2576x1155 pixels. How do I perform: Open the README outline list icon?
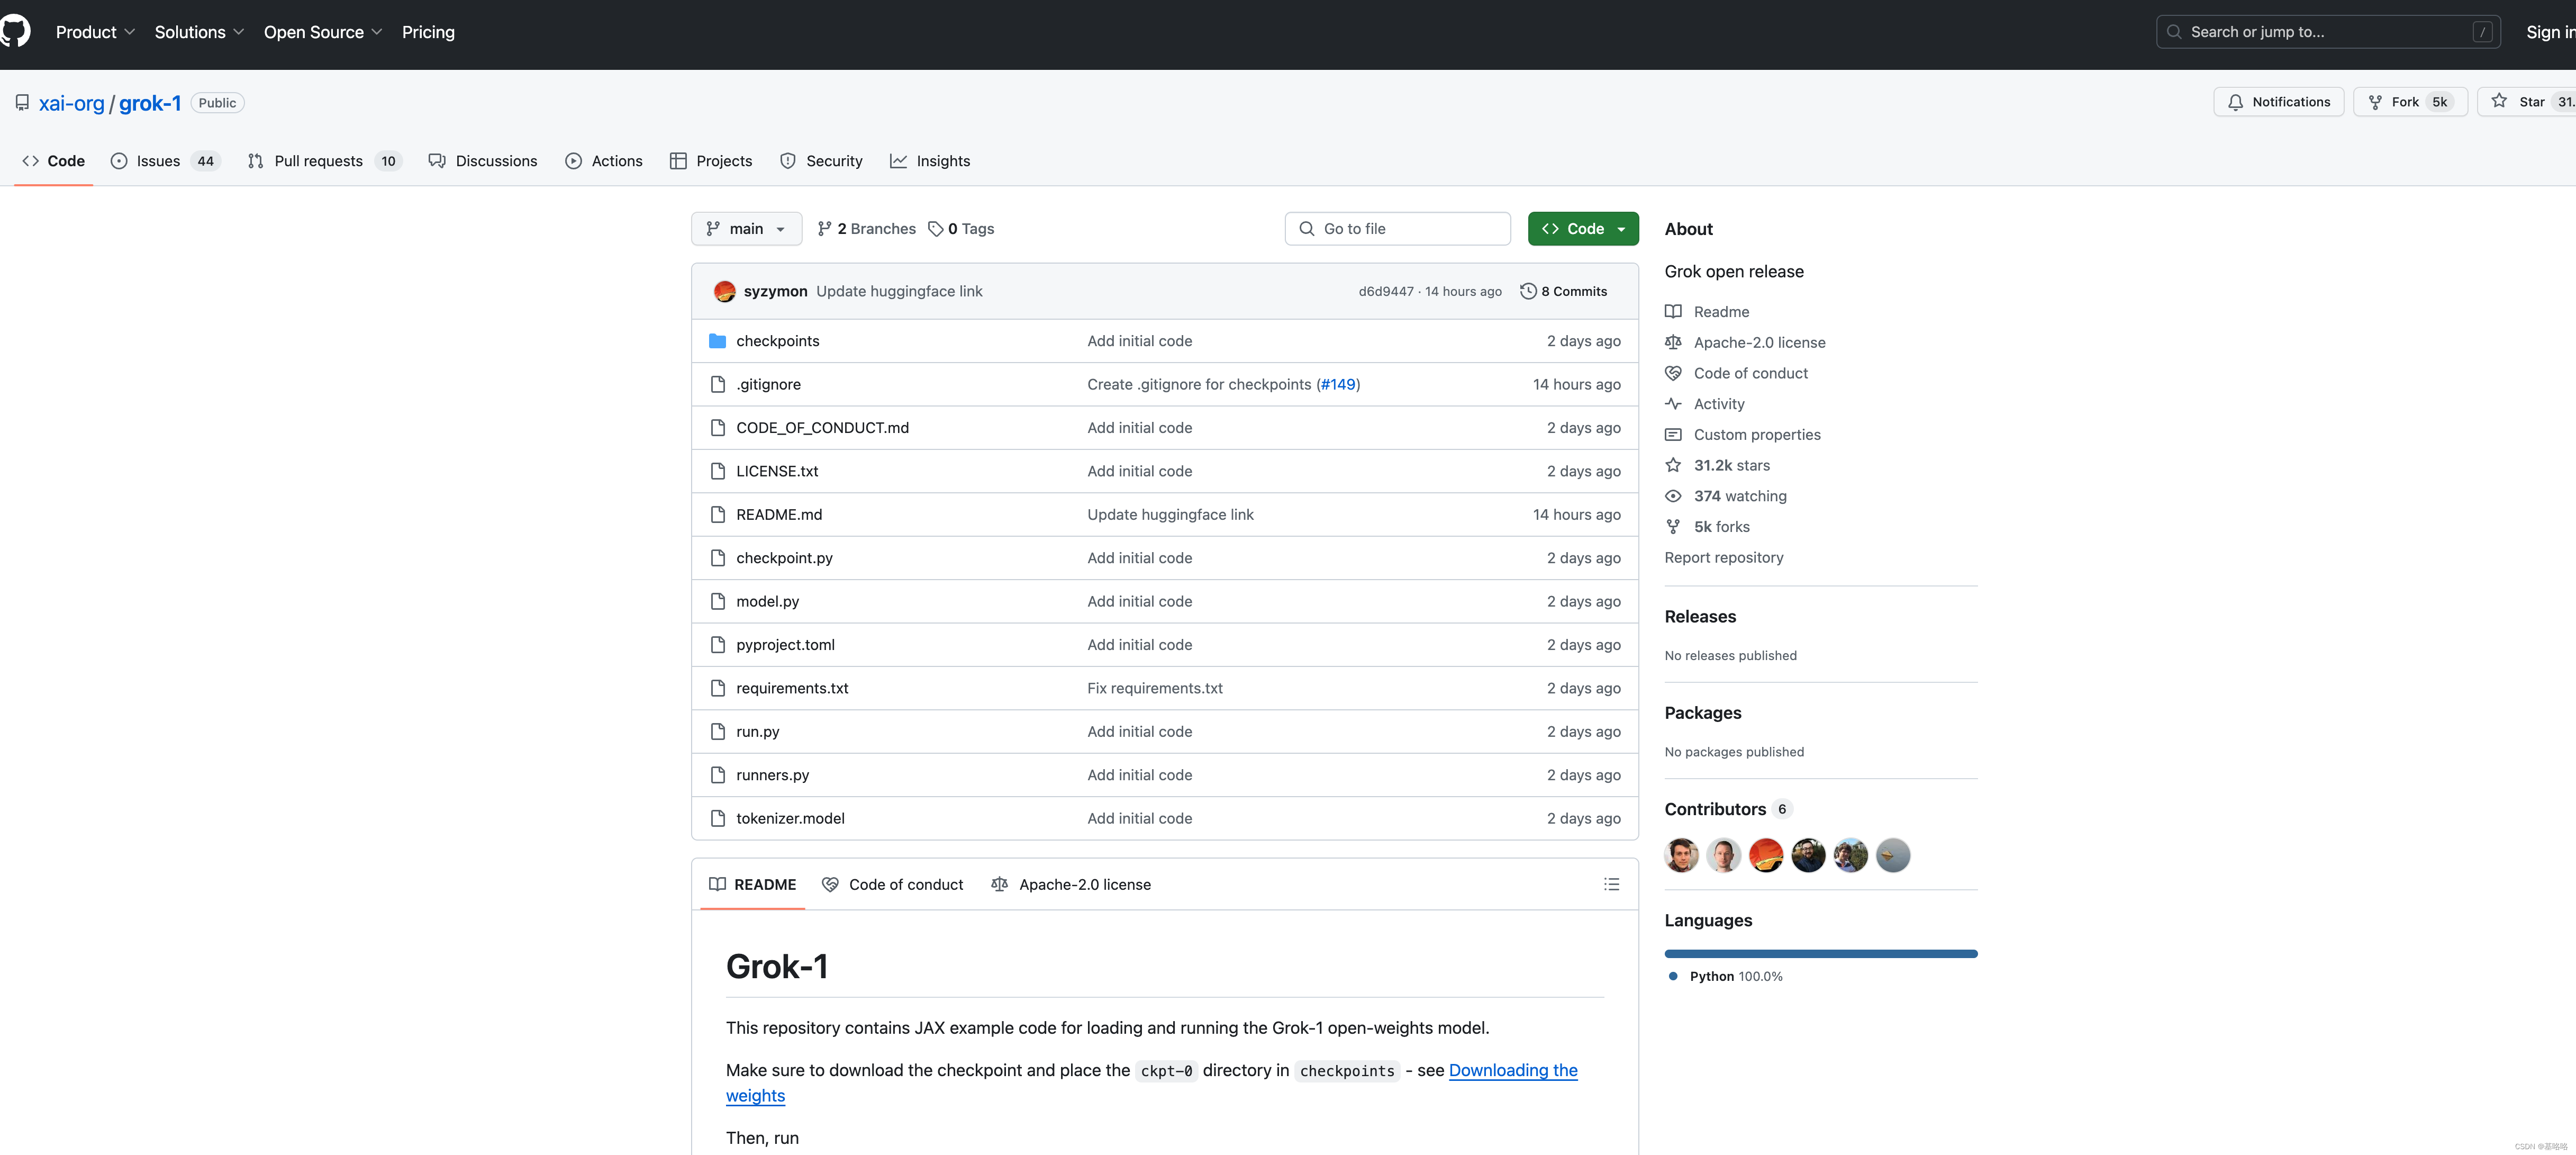(1611, 884)
